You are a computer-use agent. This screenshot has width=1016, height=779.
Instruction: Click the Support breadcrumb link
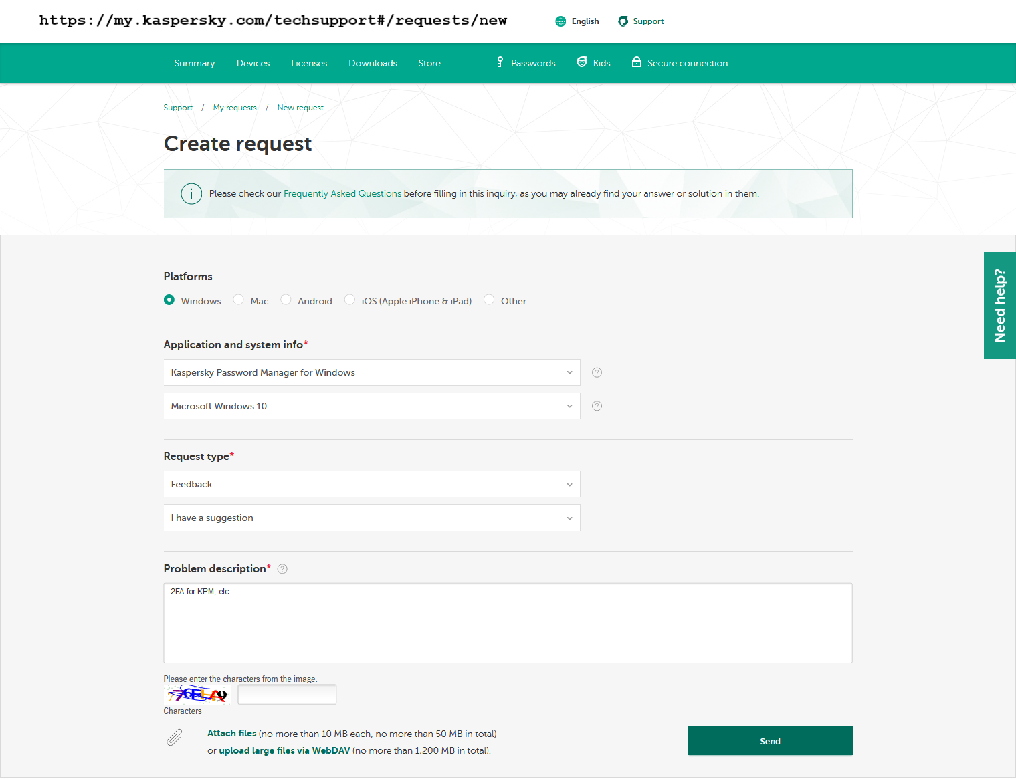pyautogui.click(x=178, y=108)
